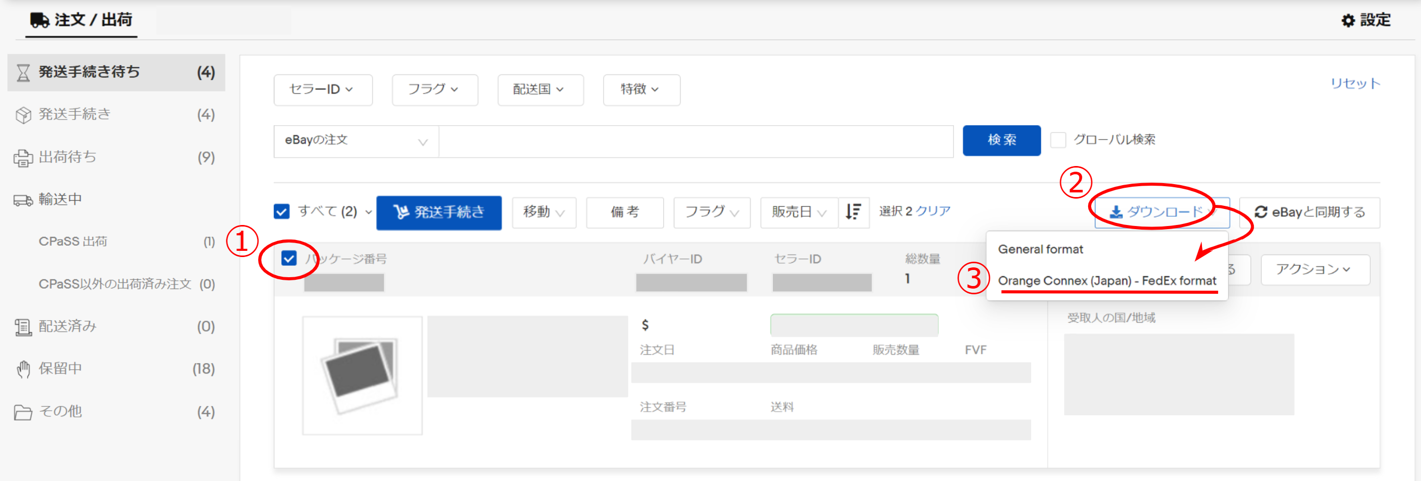Click the truck icon for 輸送中
This screenshot has width=1421, height=481.
[x=23, y=200]
